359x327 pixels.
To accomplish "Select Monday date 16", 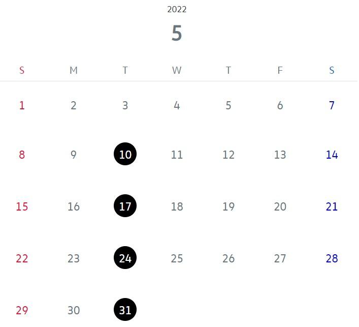I will tap(74, 206).
